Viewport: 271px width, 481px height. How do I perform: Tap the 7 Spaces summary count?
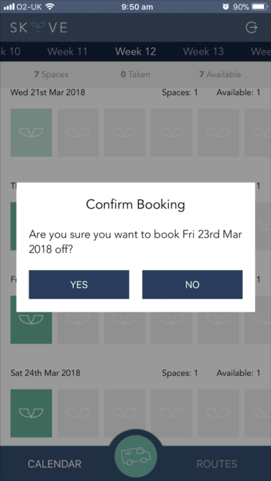click(x=51, y=74)
